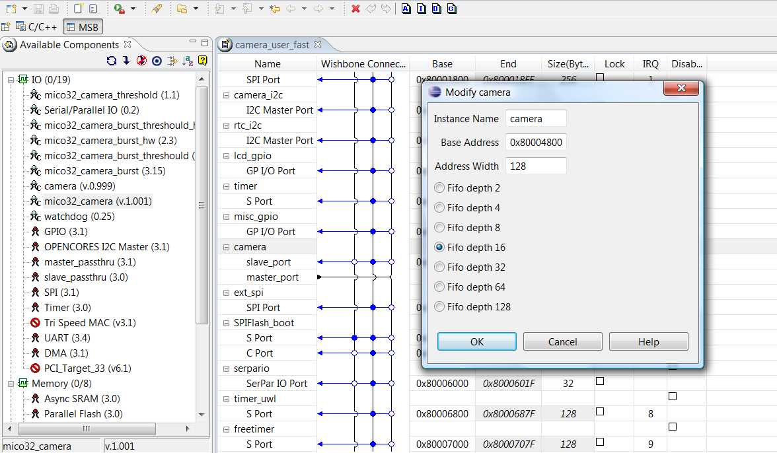Select Fifo depth 32 radio button
Viewport: 777px width, 453px height.
[439, 267]
